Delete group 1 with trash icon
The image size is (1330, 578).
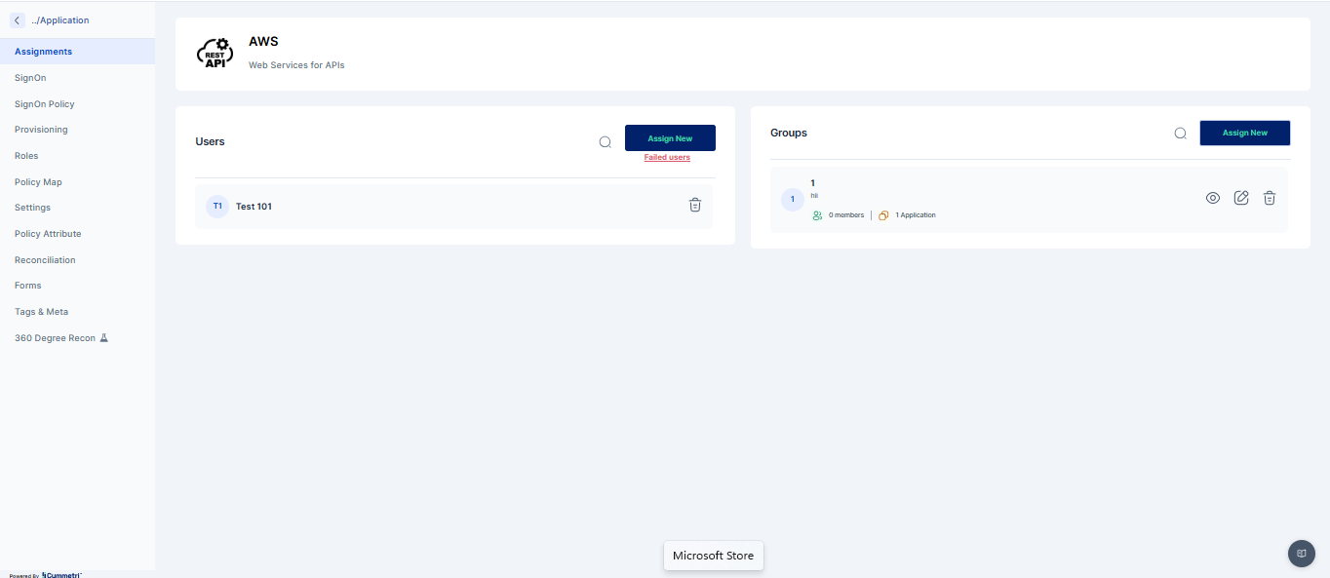[x=1270, y=198]
